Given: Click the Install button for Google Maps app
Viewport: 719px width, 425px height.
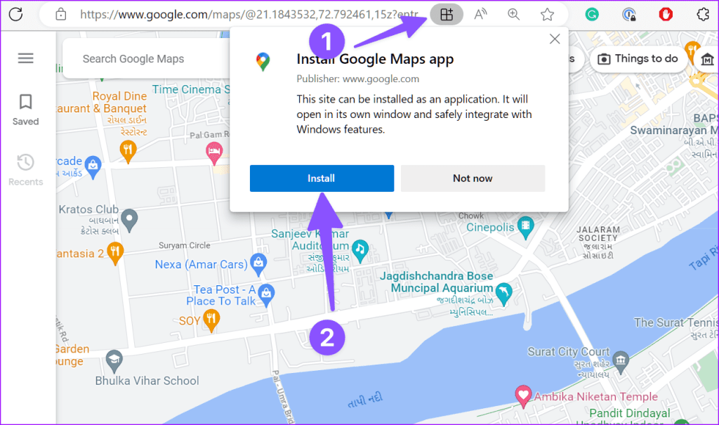Looking at the screenshot, I should [322, 178].
